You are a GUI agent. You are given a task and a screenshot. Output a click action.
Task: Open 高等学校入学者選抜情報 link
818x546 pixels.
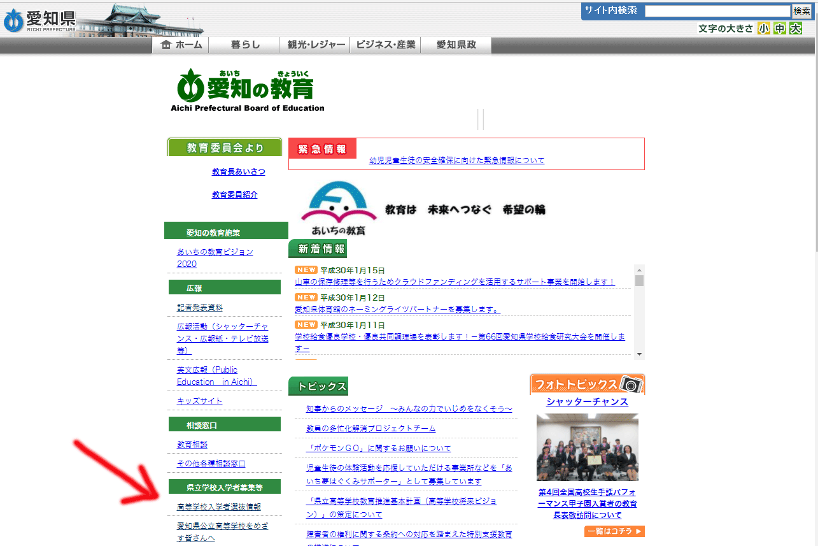pyautogui.click(x=218, y=507)
